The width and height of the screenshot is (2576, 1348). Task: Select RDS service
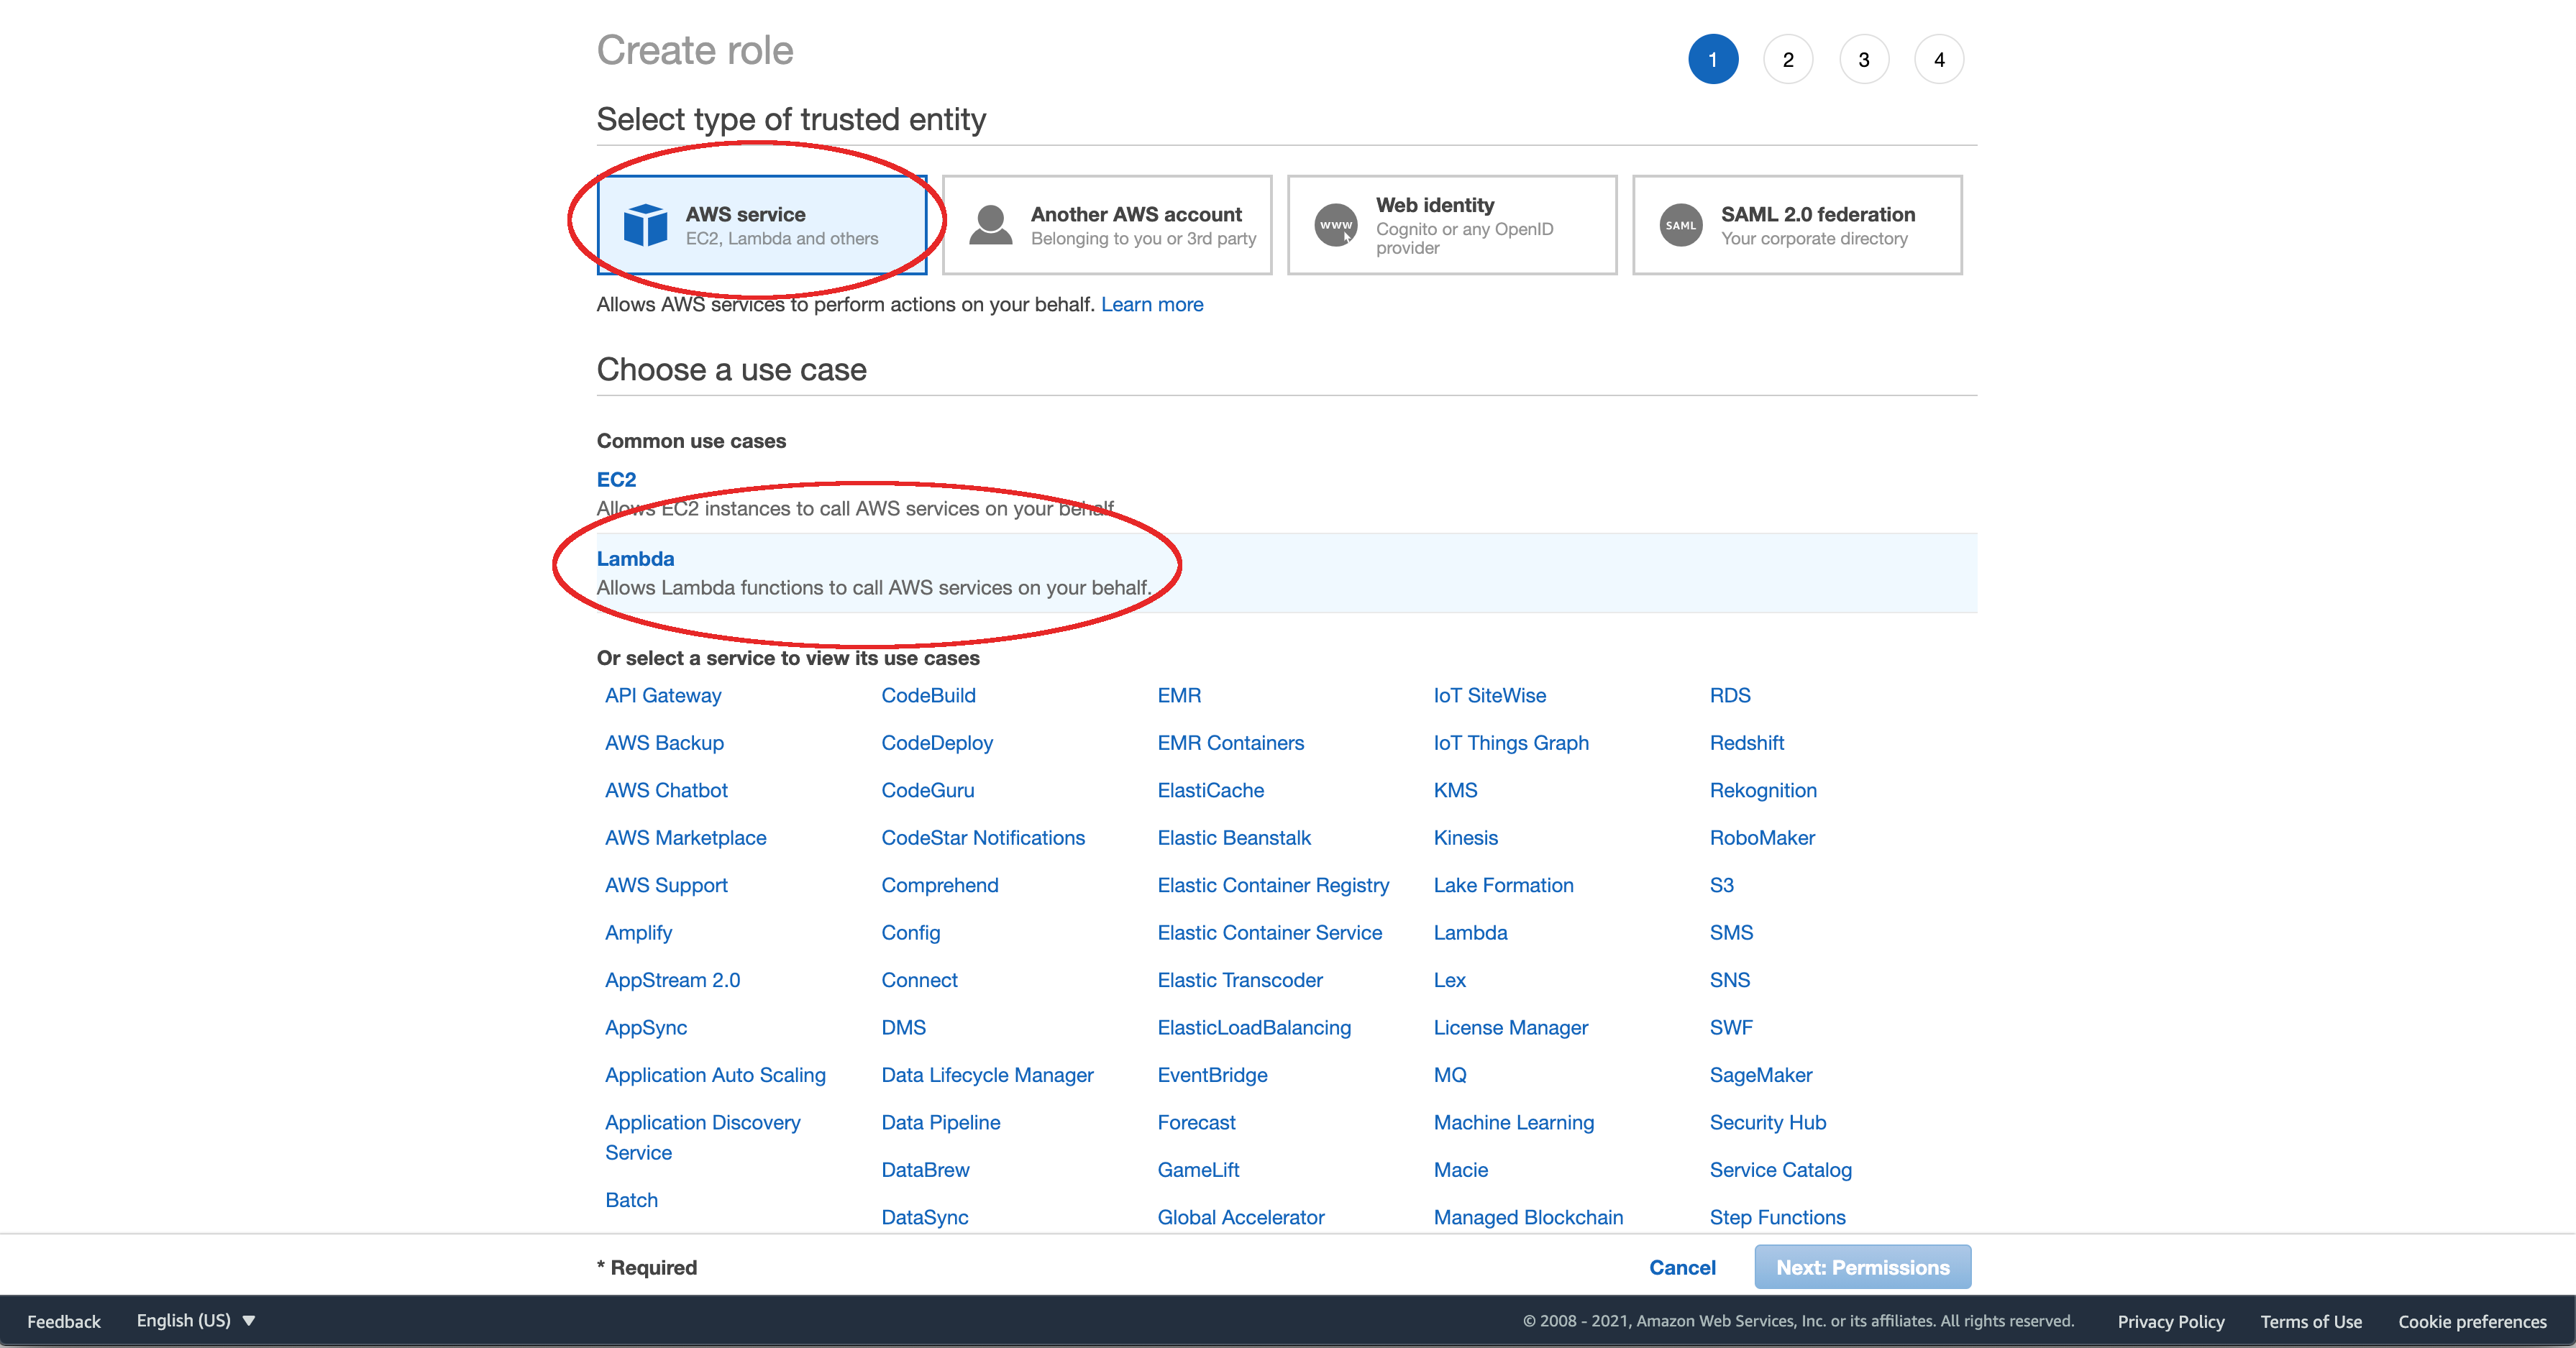1729,695
